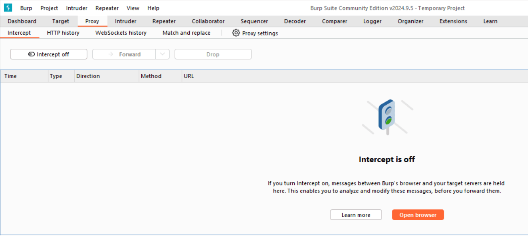The height and width of the screenshot is (236, 528).
Task: Click the orange Open browser button
Action: [418, 215]
